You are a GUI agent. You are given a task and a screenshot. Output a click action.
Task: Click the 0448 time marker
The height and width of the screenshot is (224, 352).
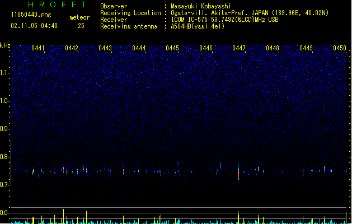pyautogui.click(x=273, y=48)
